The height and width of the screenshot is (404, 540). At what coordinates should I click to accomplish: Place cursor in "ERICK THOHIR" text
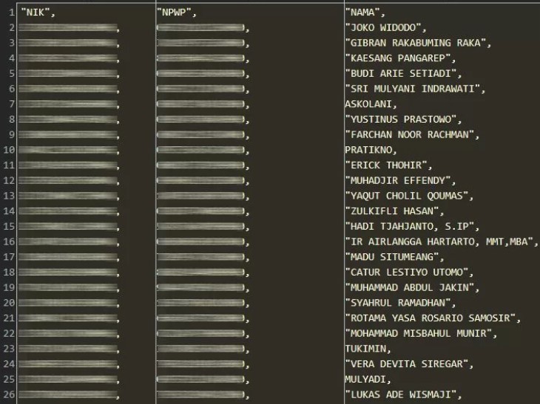(x=388, y=165)
